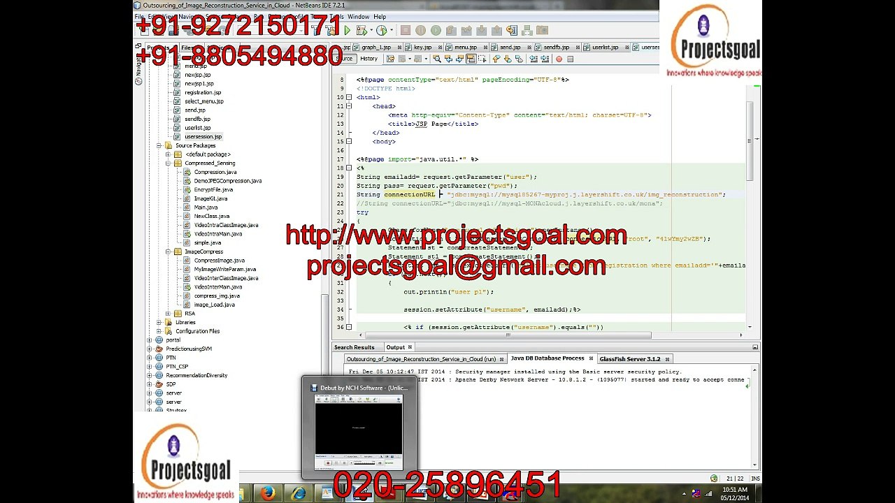This screenshot has width=895, height=503.
Task: Jump to the next bookmark icon
Action: [507, 59]
